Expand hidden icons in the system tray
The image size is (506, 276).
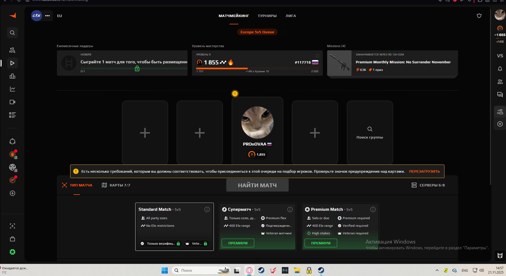point(437,270)
